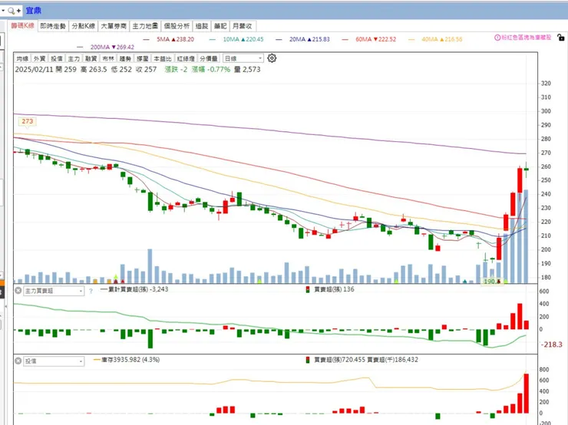568x425 pixels.
Task: Switch to the 大單券商 tab
Action: pyautogui.click(x=114, y=26)
